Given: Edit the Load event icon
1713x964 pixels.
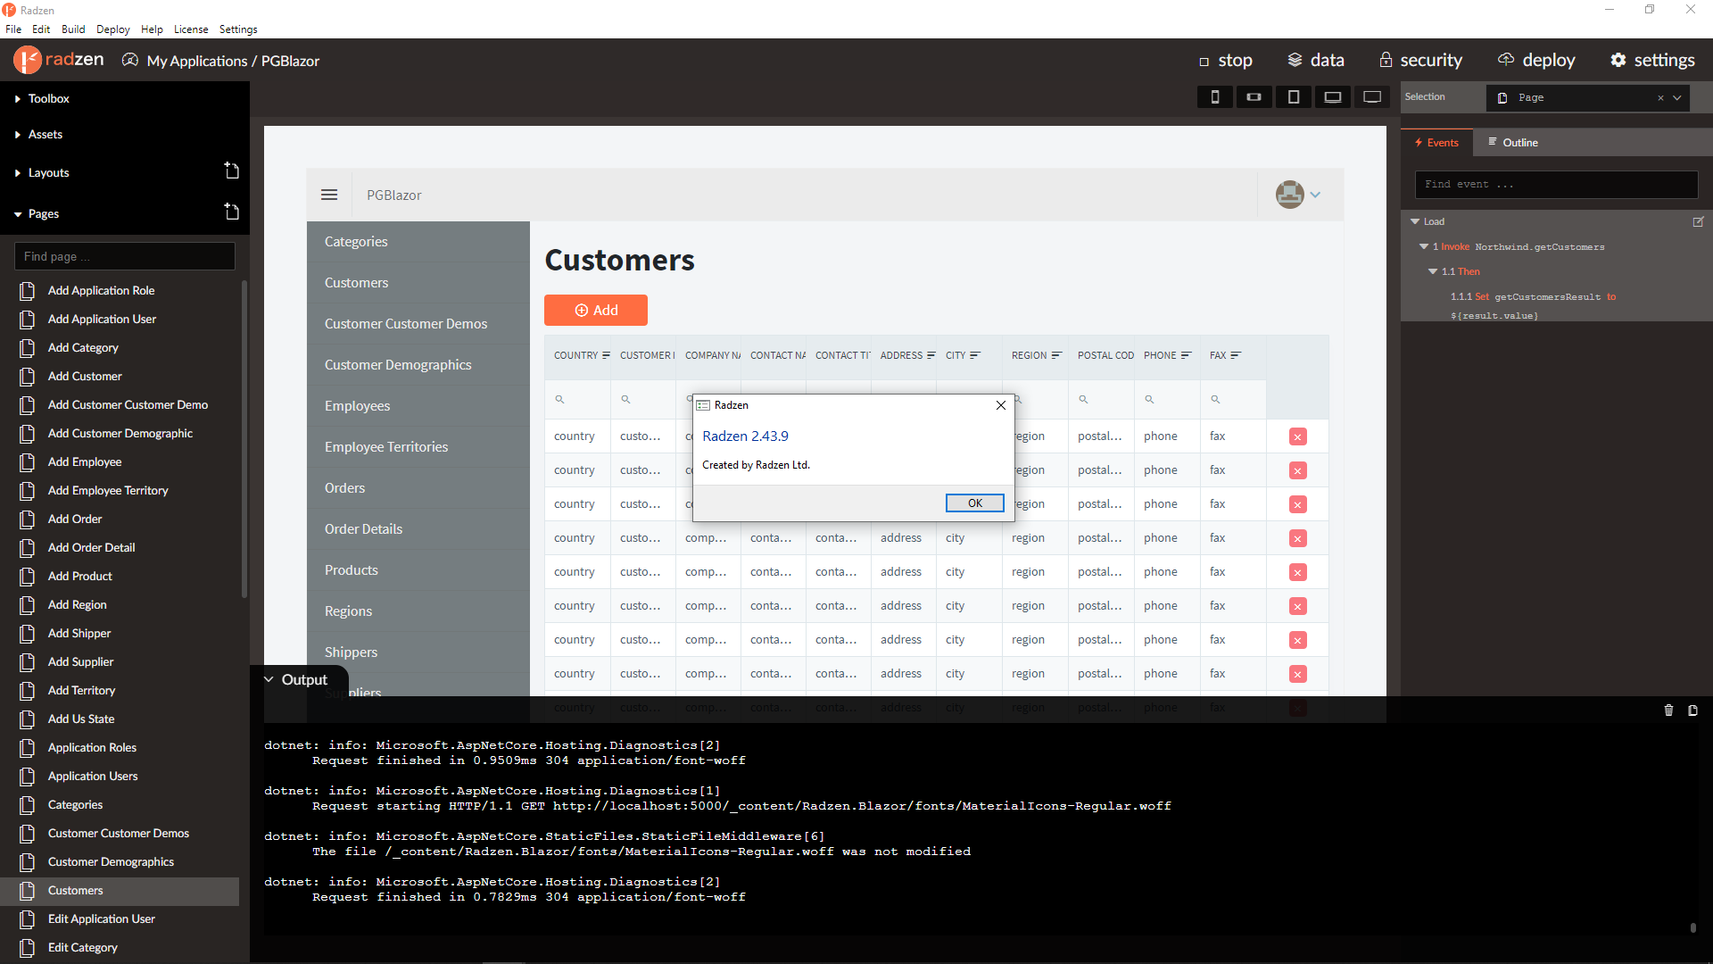Looking at the screenshot, I should [x=1698, y=221].
